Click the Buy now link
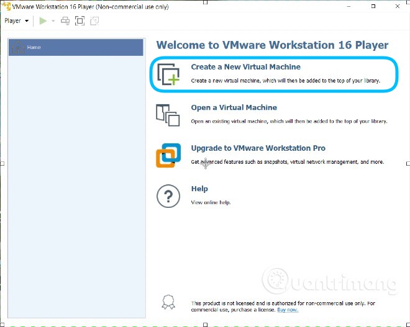The height and width of the screenshot is (327, 410). click(288, 310)
